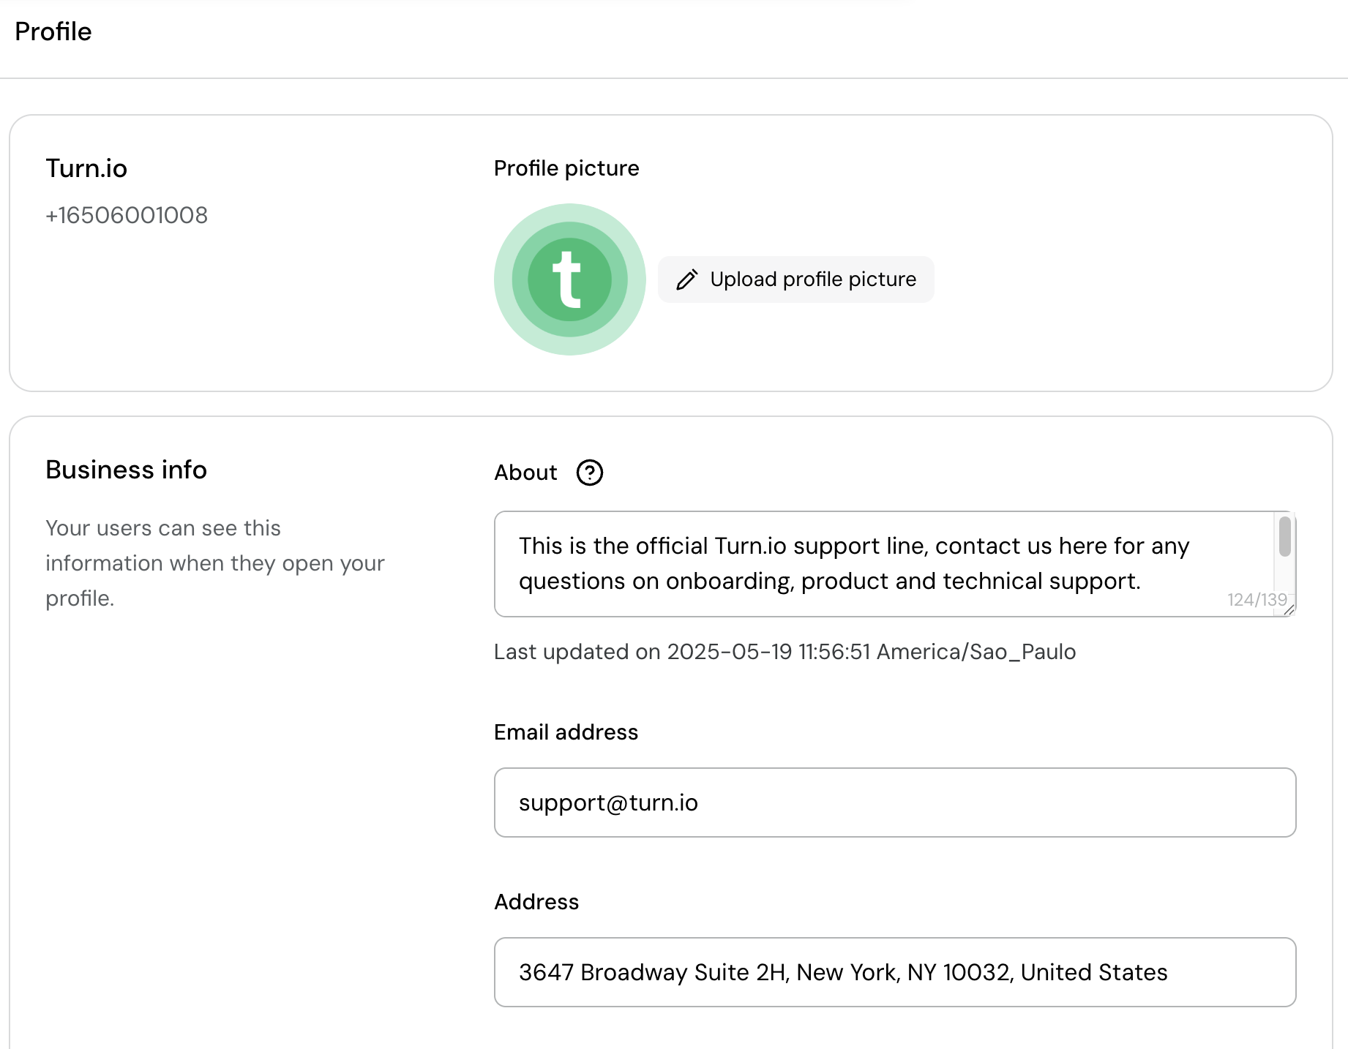This screenshot has height=1049, width=1348.
Task: Click the Address label
Action: pos(536,902)
